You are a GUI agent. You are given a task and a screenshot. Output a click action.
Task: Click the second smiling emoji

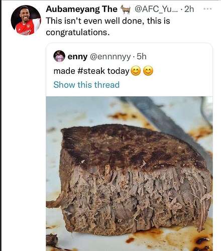point(148,71)
